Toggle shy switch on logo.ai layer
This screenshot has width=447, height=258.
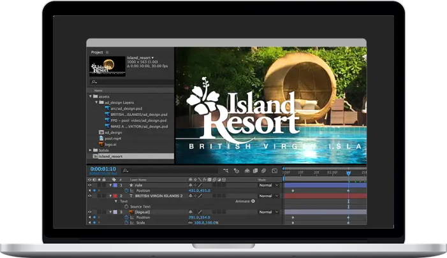[191, 212]
